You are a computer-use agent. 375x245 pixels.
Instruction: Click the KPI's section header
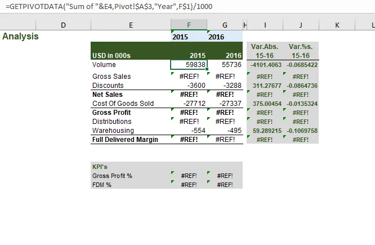[101, 167]
